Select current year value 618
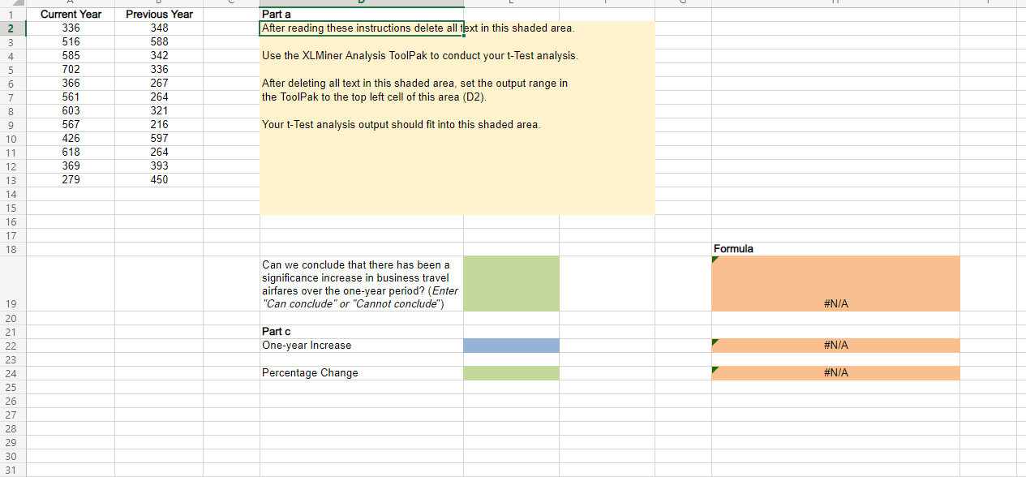Screen dimensions: 1026x477 pyautogui.click(x=71, y=152)
